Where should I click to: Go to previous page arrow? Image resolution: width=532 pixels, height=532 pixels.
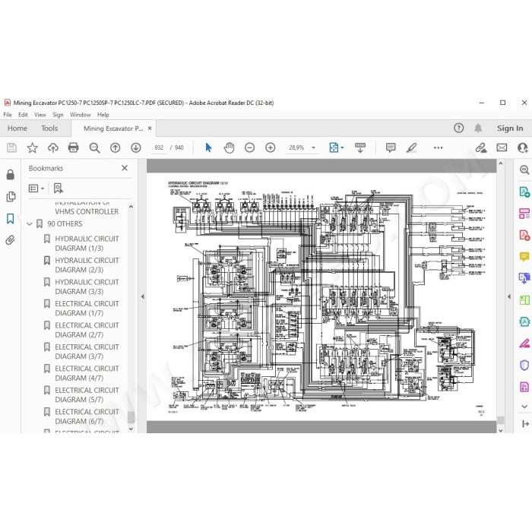tap(115, 147)
